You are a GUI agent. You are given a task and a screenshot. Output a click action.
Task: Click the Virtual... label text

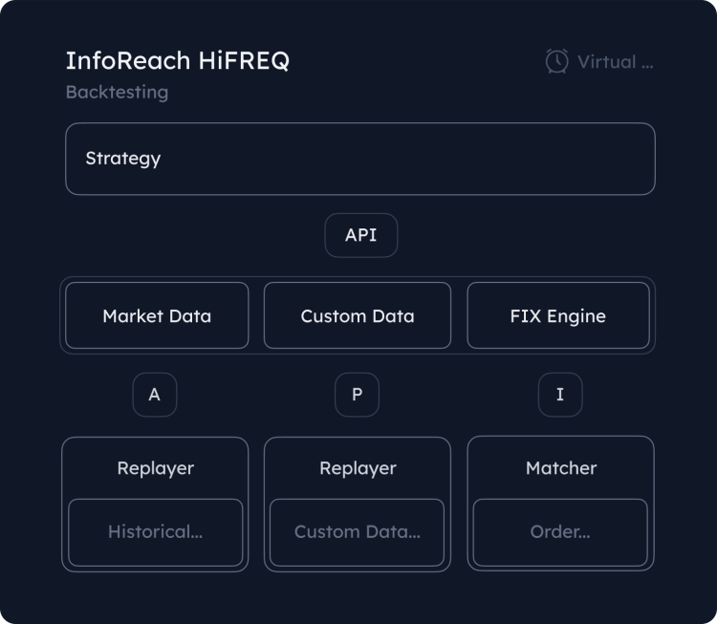pos(616,62)
